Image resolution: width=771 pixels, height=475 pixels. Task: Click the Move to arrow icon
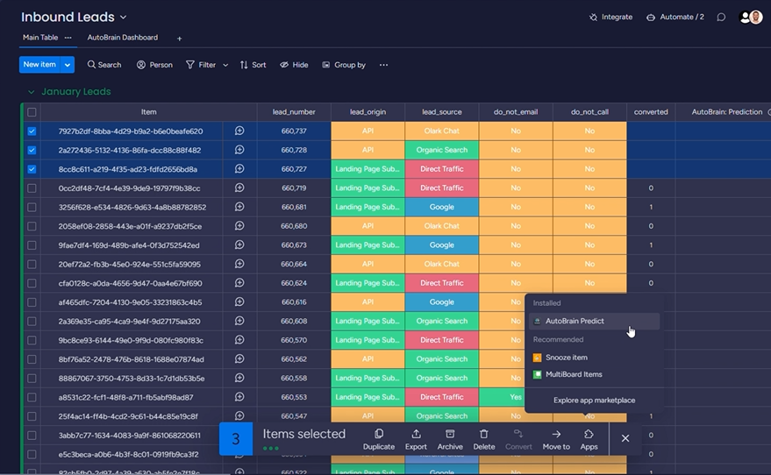[x=556, y=434]
